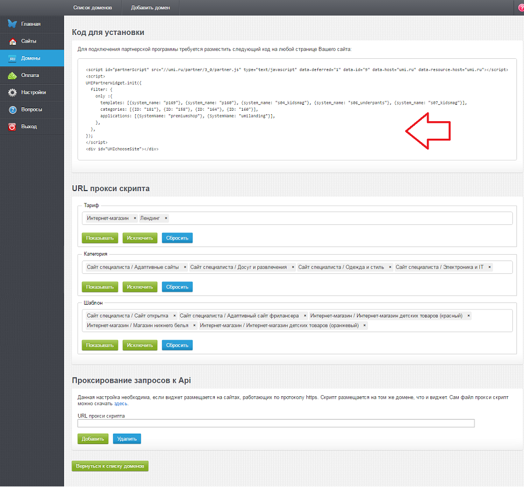Remove the Электроника и IT category tag

(x=490, y=267)
